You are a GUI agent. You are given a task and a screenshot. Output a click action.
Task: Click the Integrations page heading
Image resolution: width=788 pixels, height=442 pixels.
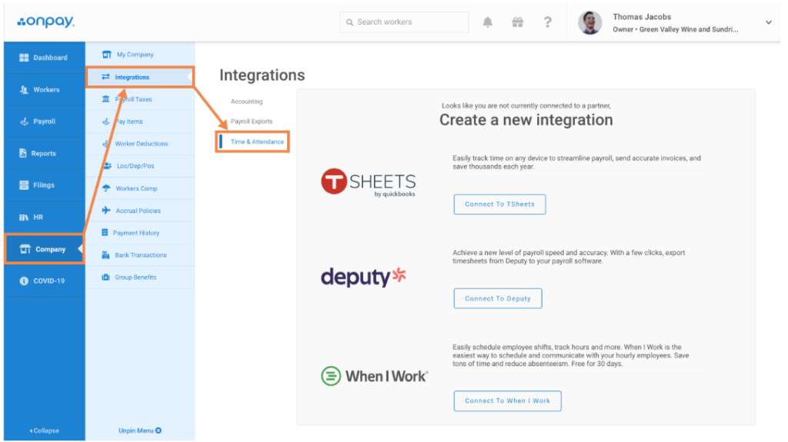point(262,75)
